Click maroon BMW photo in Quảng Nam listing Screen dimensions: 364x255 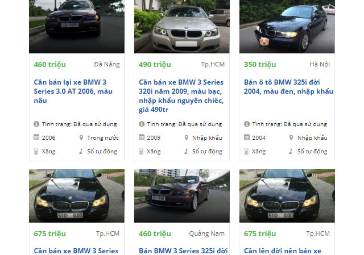coord(182,196)
